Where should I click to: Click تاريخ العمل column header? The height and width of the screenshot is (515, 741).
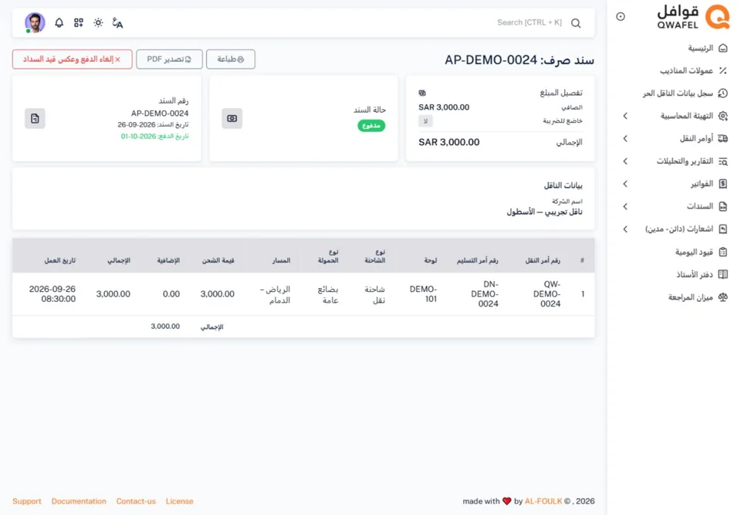click(x=60, y=260)
